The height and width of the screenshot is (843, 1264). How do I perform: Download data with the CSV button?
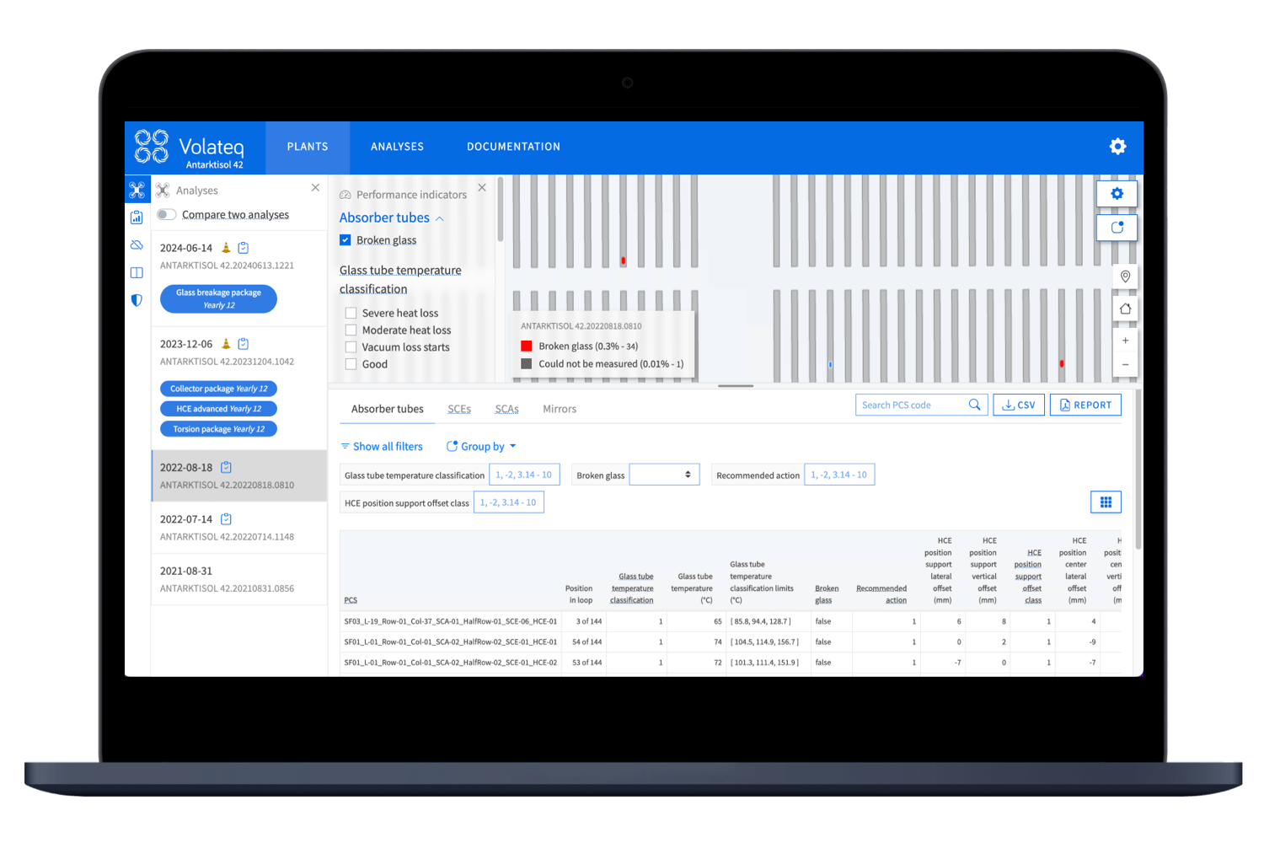tap(1019, 405)
